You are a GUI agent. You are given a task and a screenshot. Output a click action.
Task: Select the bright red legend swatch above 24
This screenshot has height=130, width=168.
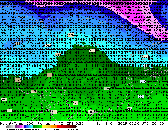click(58, 127)
